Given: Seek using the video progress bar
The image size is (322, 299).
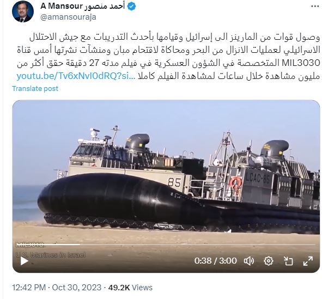Looking at the screenshot, I should tap(166, 245).
